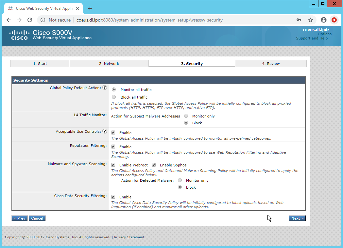Click the Malware and Spyware Scanning label
The image size is (343, 248).
[x=77, y=164]
